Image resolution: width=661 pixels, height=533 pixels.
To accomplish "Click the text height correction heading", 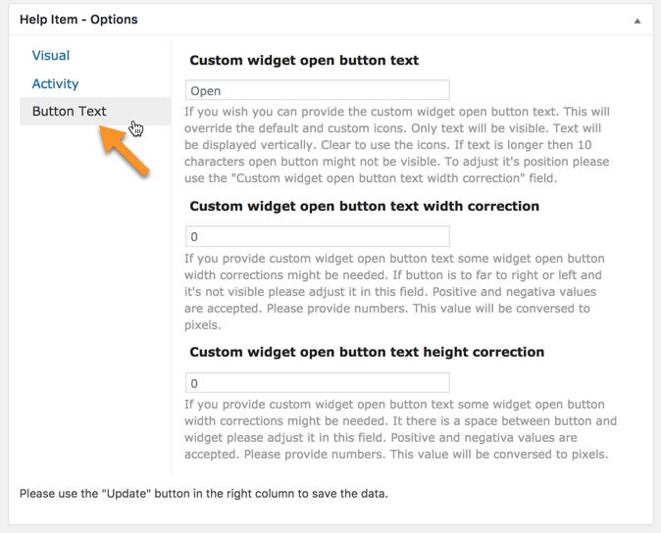I will pos(367,352).
